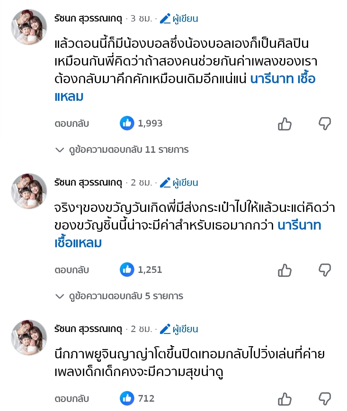Open second comment's author profile picture

(29, 191)
